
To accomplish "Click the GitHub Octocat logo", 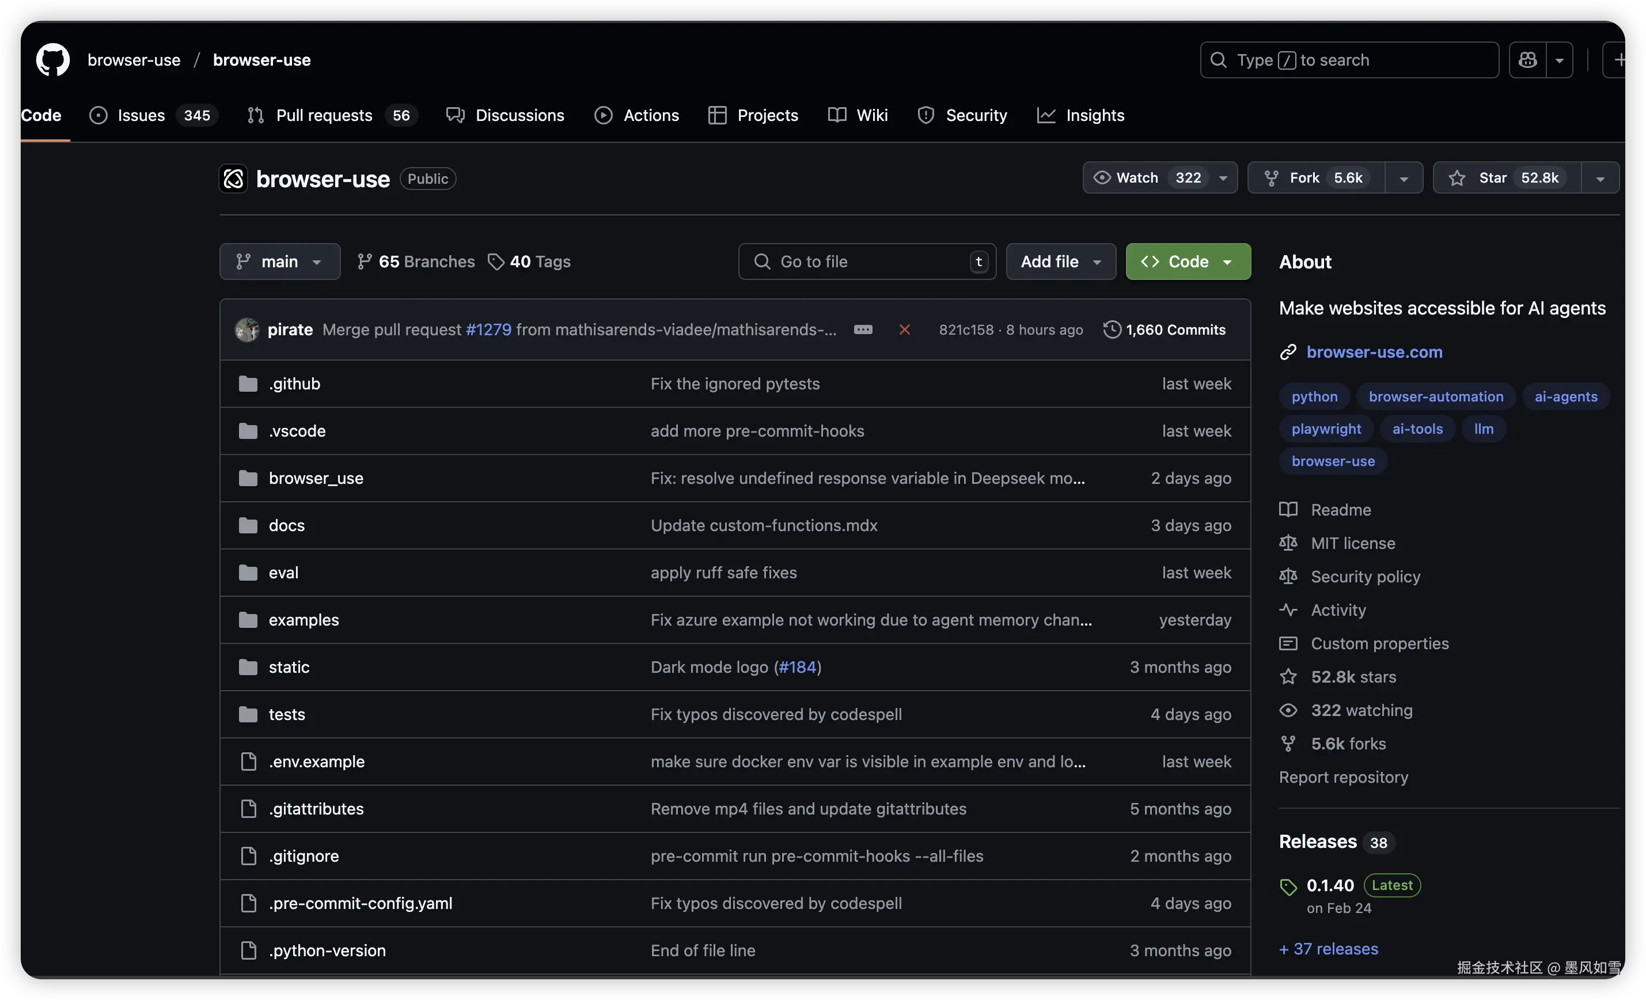I will (53, 60).
